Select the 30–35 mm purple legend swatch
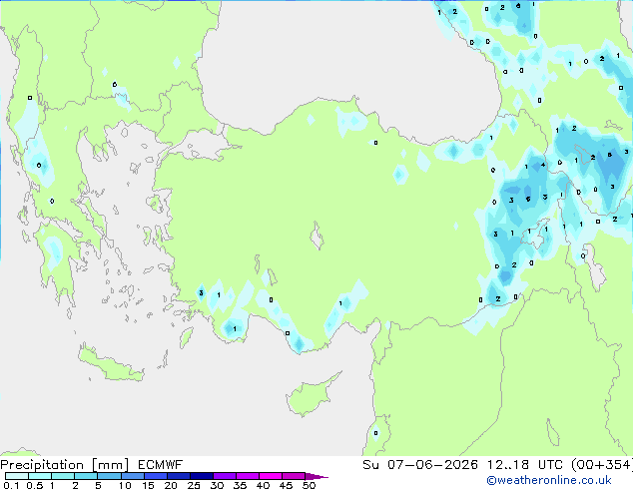633x489 pixels. pyautogui.click(x=224, y=476)
